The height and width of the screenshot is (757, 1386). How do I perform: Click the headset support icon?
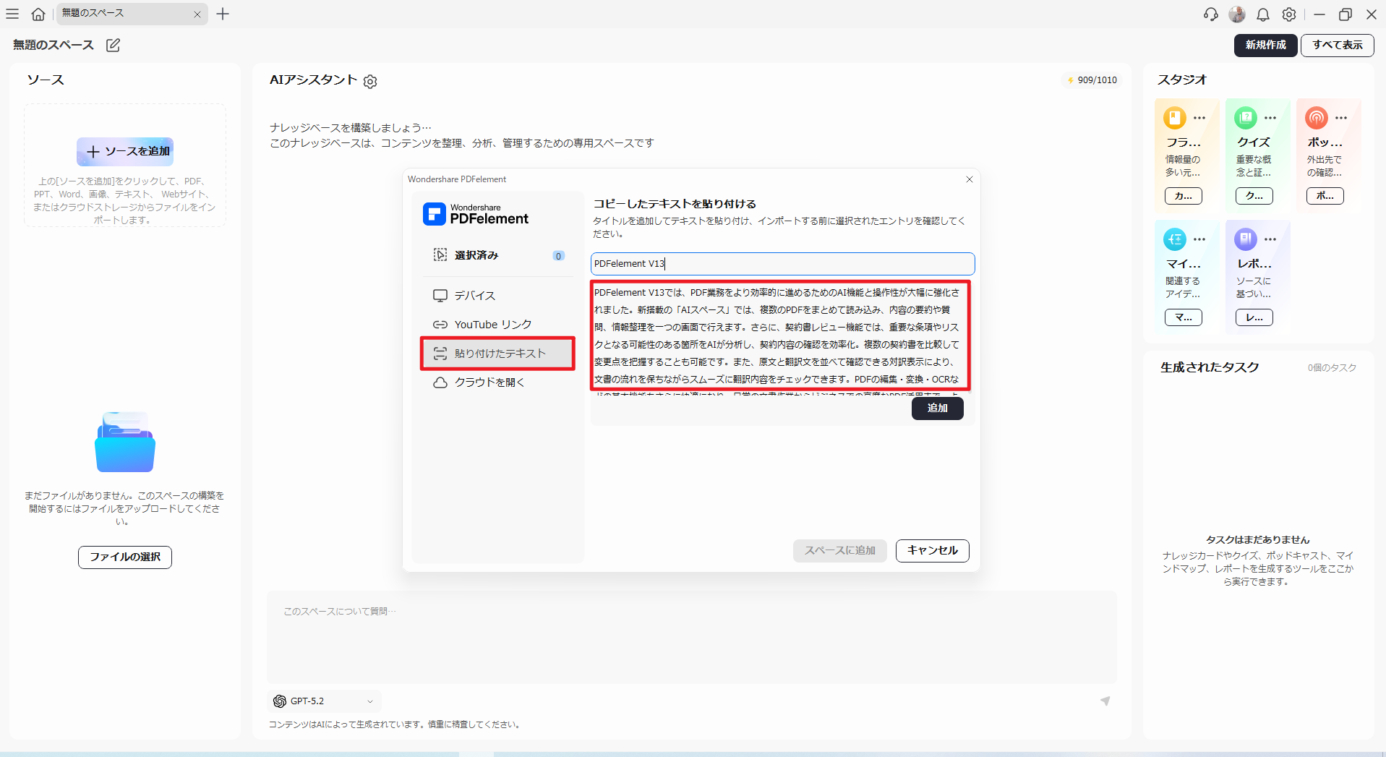coord(1211,14)
